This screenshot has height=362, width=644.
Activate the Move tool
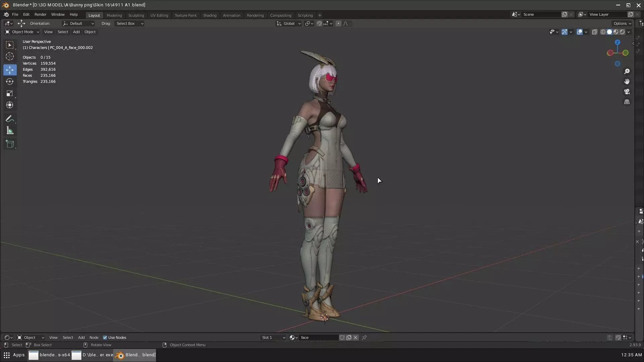10,70
